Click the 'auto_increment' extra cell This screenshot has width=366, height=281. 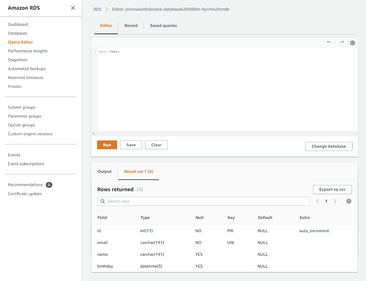tap(314, 231)
